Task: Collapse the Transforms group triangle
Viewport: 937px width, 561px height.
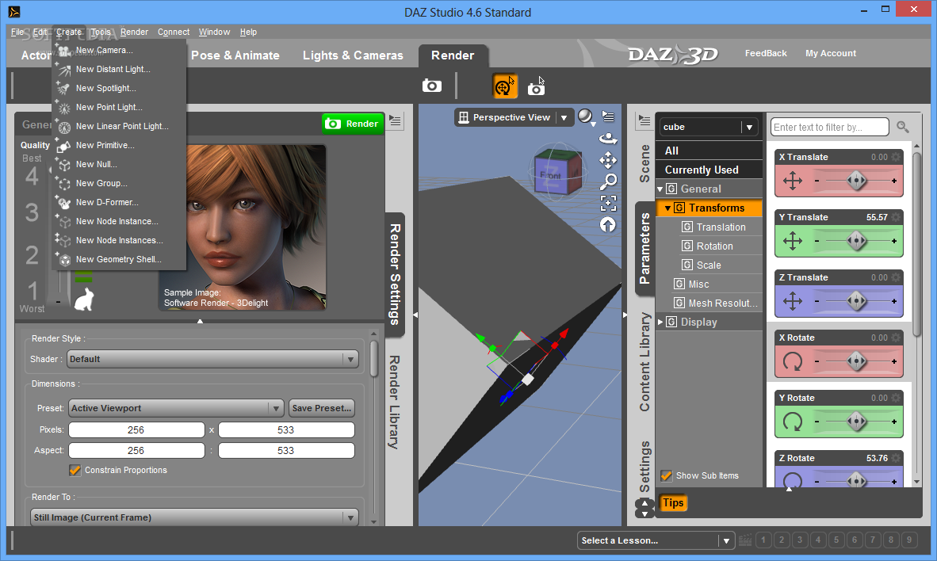Action: coord(667,208)
